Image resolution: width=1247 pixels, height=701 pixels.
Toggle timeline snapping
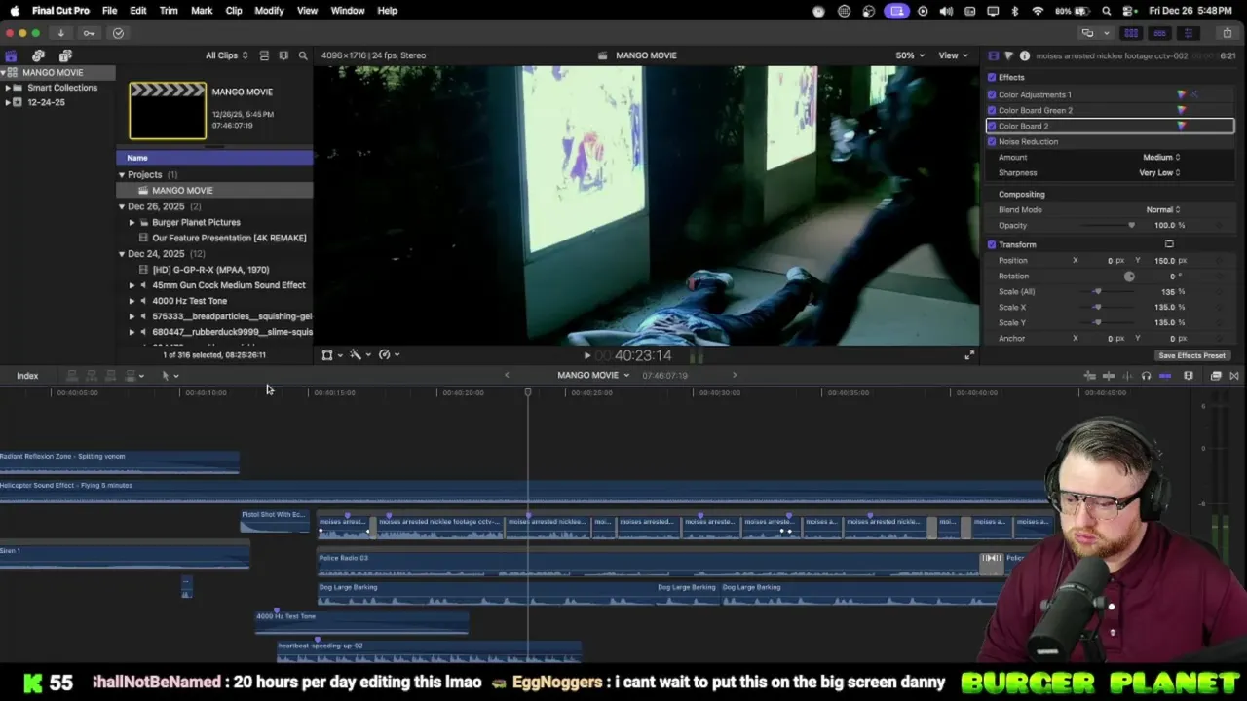coord(1164,376)
